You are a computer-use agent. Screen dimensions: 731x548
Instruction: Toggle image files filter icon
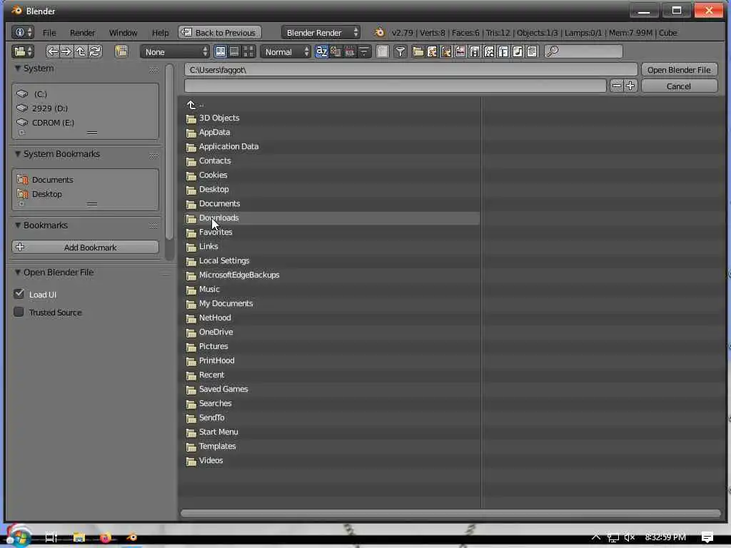tap(460, 51)
